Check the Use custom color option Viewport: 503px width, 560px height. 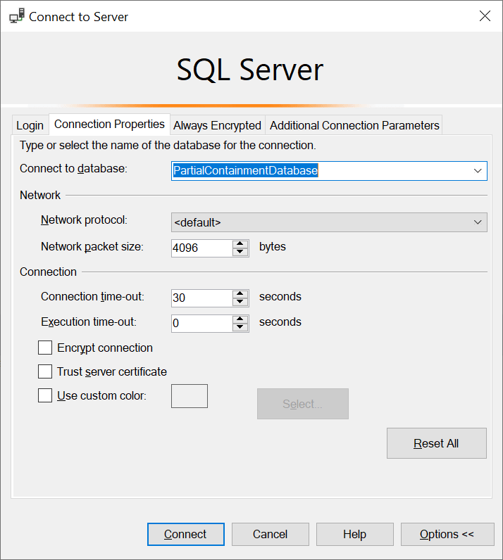click(x=45, y=395)
